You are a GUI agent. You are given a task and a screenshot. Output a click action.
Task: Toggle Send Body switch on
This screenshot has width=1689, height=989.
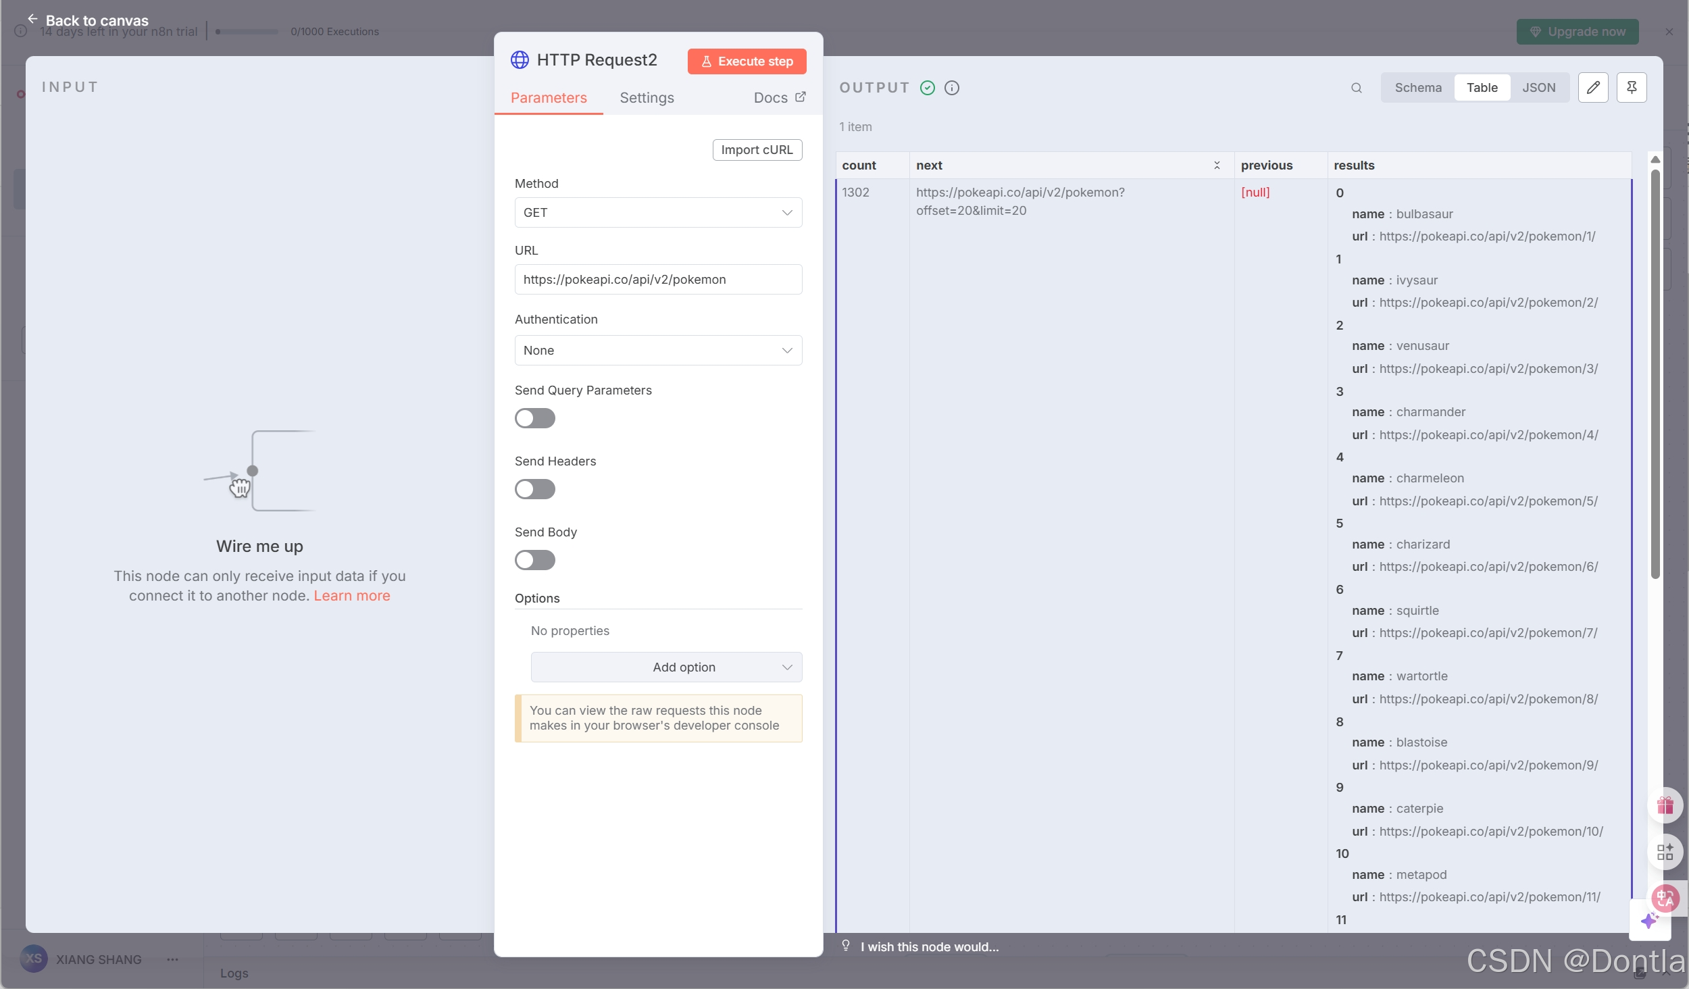pos(534,560)
